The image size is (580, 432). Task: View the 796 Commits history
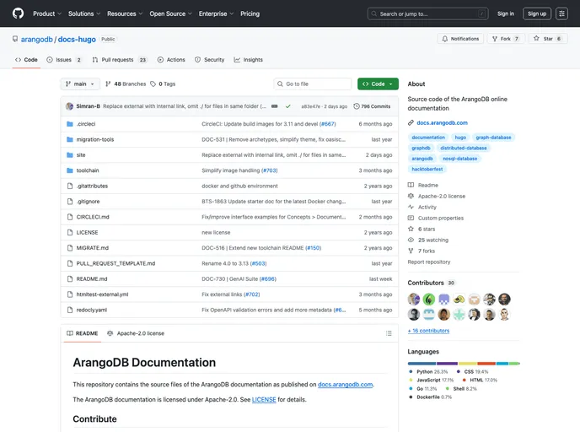tap(372, 106)
